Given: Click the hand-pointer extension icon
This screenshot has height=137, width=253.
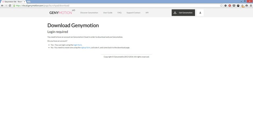Looking at the screenshot, I should (242, 6).
